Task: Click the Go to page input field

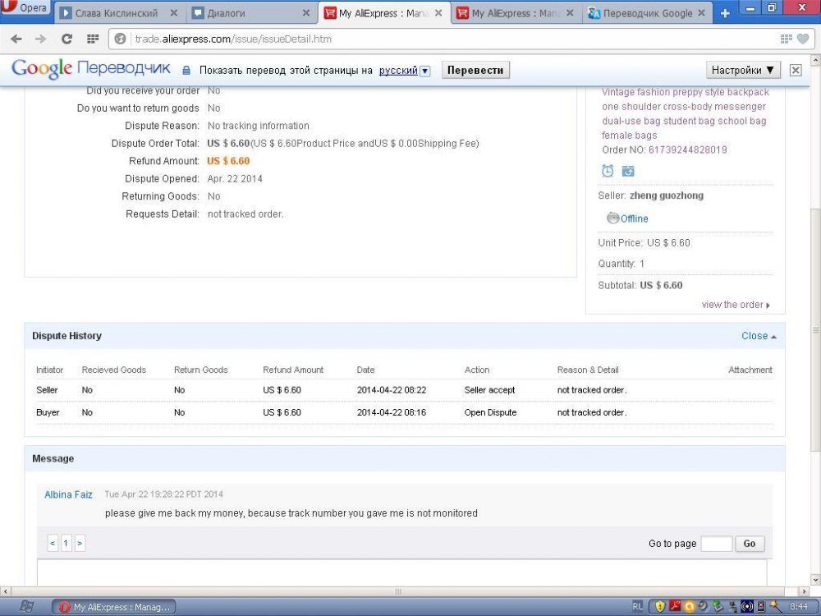Action: pyautogui.click(x=716, y=544)
